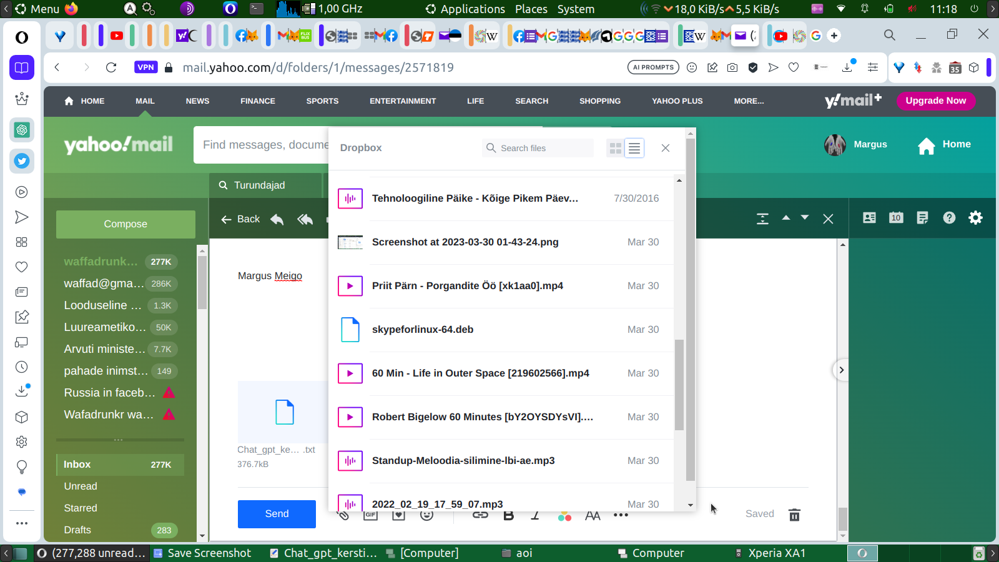Open the Notepad icon
Image resolution: width=999 pixels, height=562 pixels.
[922, 218]
